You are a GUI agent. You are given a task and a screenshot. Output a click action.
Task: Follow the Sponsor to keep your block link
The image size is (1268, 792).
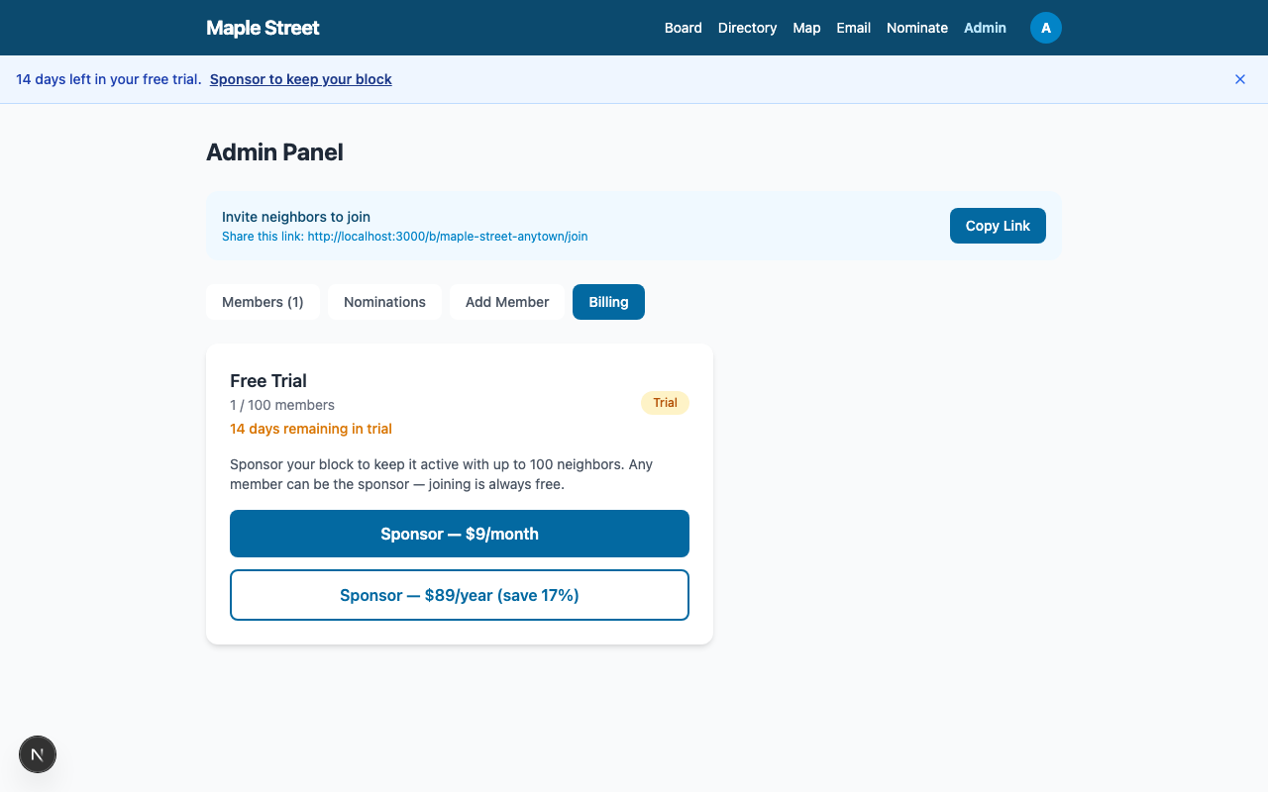300,79
